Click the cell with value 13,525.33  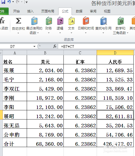point(115,78)
